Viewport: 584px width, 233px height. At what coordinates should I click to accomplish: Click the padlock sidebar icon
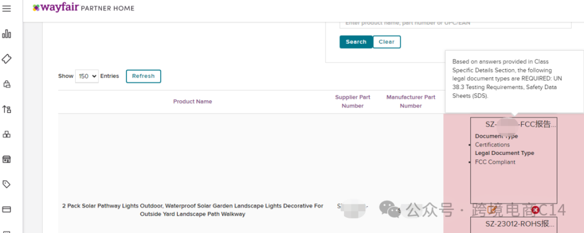click(7, 84)
